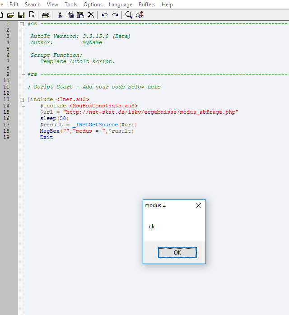Screen dimensions: 289x315
Task: Collapse the #cs comment block fold marker
Action: [22, 23]
